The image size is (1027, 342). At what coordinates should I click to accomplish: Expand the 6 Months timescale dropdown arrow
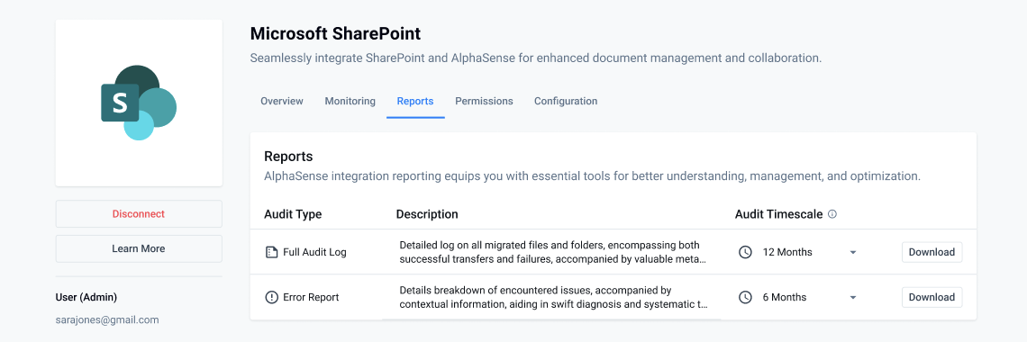(853, 298)
